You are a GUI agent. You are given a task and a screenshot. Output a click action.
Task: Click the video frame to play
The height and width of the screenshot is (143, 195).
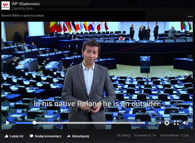(x=97, y=71)
